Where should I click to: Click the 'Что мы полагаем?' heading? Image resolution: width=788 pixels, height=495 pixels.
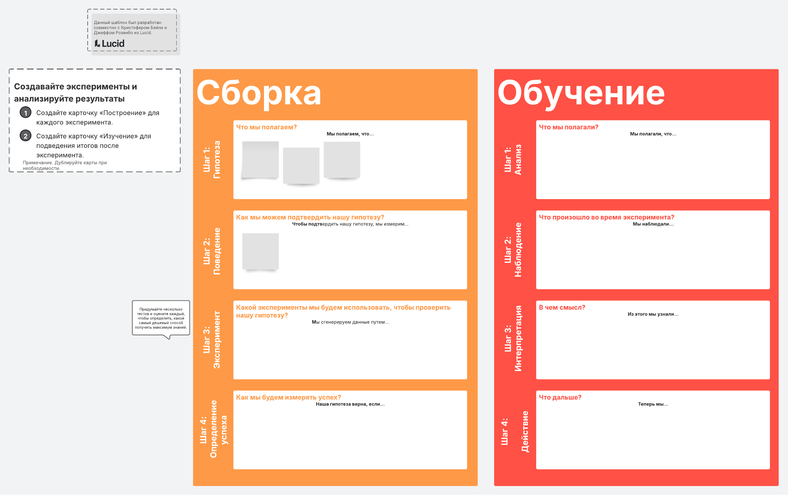[266, 127]
